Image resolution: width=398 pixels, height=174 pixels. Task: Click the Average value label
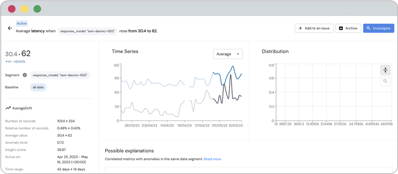click(x=16, y=136)
